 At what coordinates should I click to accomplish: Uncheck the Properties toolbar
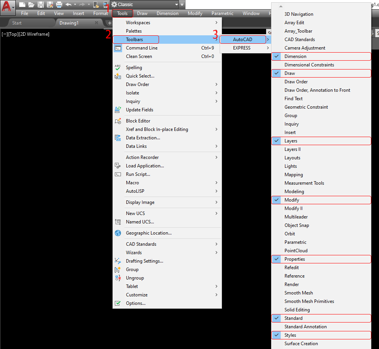[x=321, y=259]
